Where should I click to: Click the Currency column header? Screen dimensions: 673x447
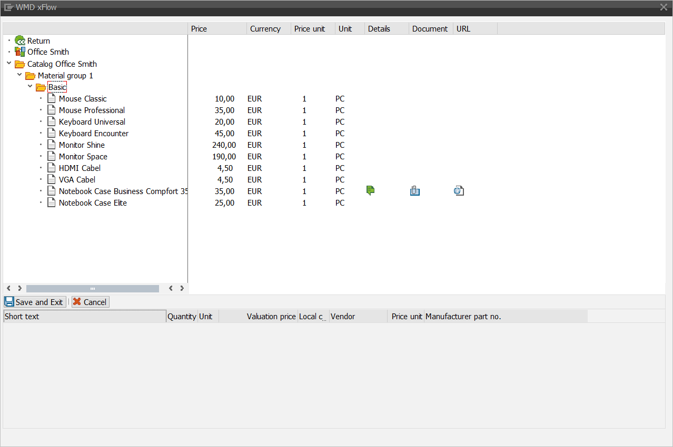coord(269,29)
